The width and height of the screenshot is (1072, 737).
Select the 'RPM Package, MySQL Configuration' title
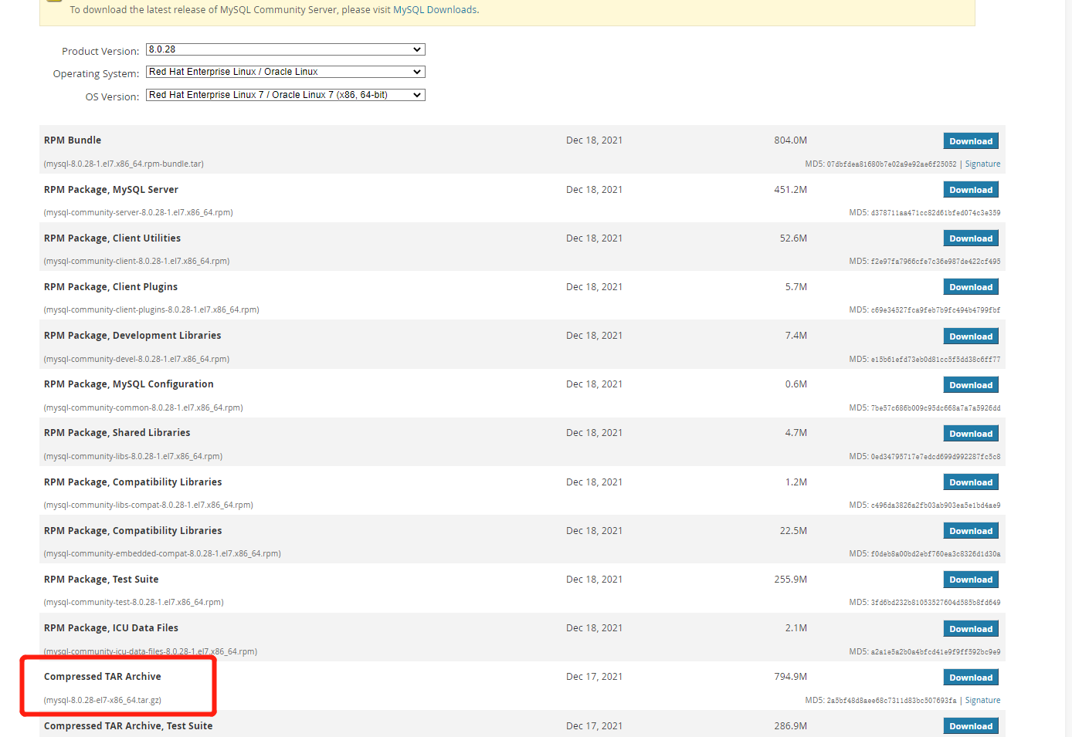tap(129, 384)
